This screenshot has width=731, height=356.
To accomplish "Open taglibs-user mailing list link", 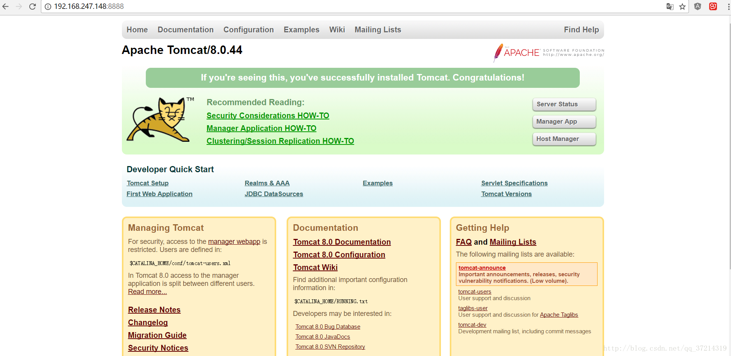I will tap(473, 308).
